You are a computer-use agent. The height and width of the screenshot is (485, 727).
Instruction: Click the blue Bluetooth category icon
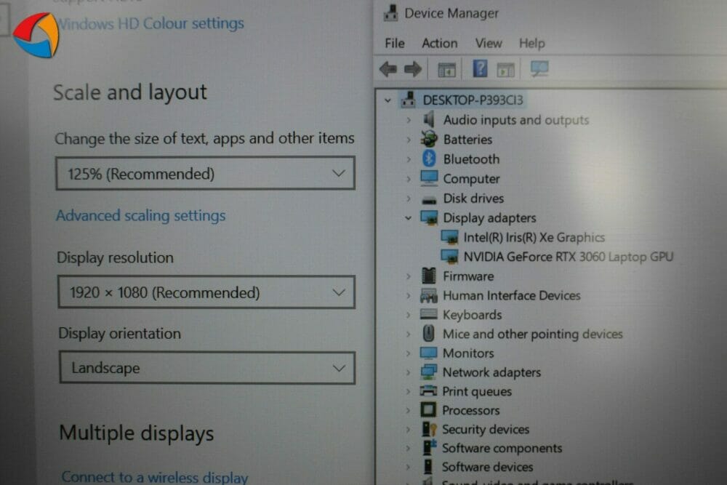[429, 159]
